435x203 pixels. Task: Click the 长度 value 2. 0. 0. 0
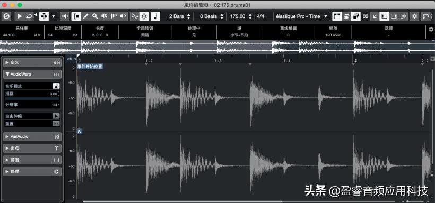(x=100, y=35)
